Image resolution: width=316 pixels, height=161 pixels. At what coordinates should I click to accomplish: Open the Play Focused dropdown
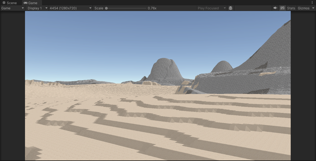pyautogui.click(x=212, y=8)
